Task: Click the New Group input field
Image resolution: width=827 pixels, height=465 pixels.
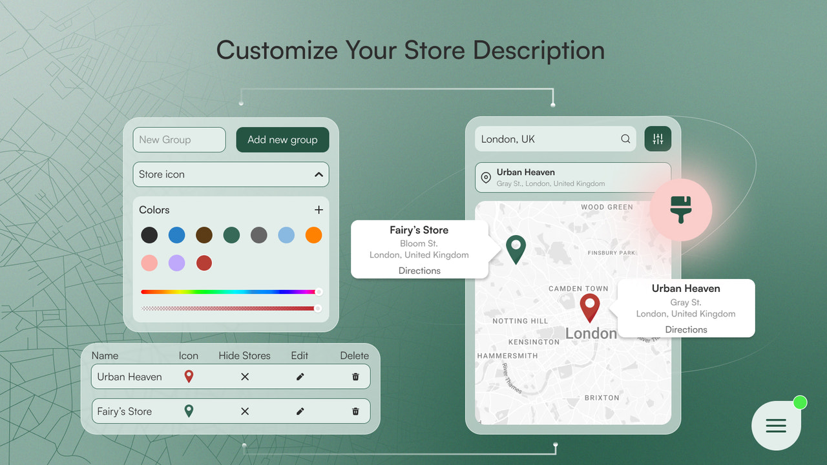Action: pos(179,139)
